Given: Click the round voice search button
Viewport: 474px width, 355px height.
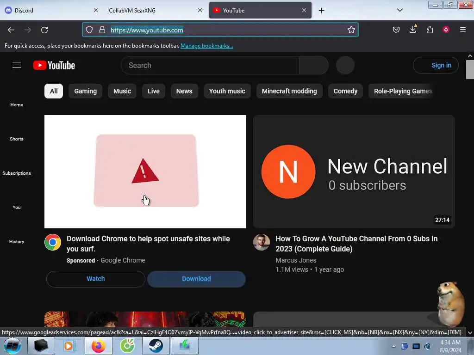Looking at the screenshot, I should [345, 65].
